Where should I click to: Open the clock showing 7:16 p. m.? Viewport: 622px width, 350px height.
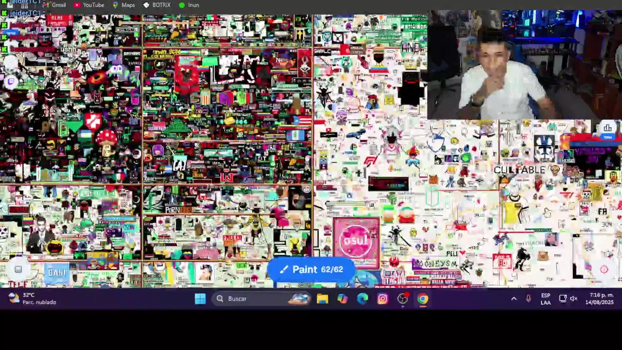(600, 298)
